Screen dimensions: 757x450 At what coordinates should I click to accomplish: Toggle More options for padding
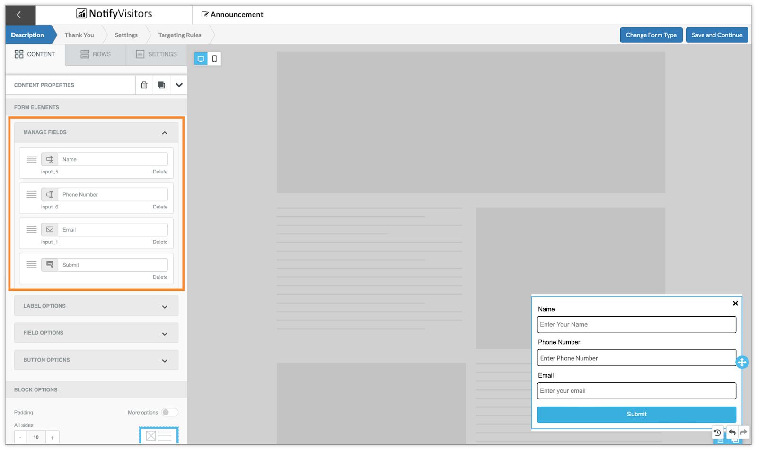[170, 412]
